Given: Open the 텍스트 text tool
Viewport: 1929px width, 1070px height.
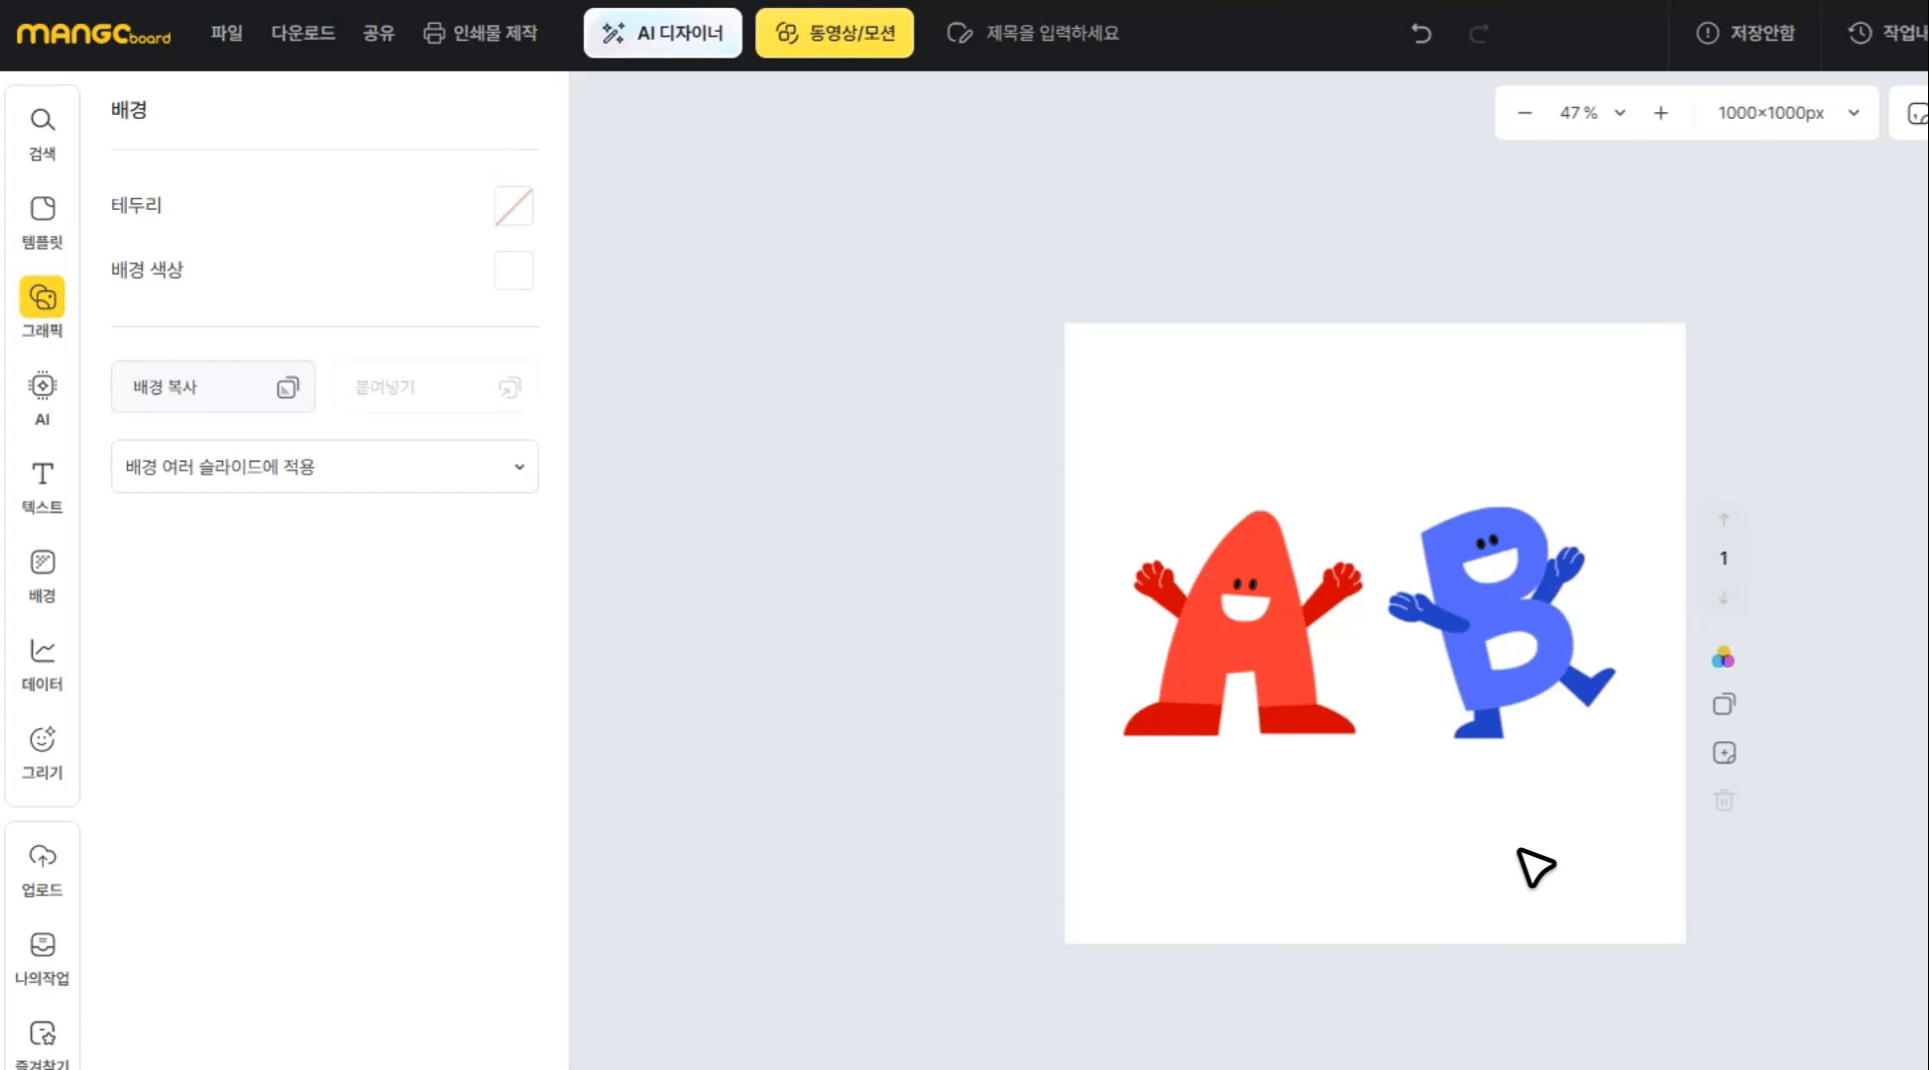Looking at the screenshot, I should (x=42, y=485).
